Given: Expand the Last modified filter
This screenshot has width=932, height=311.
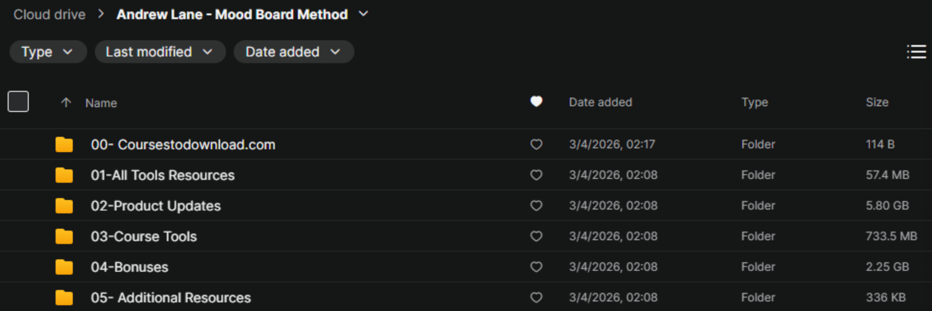Looking at the screenshot, I should (x=159, y=52).
